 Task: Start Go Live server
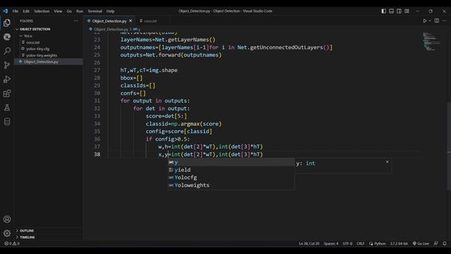tap(421, 243)
